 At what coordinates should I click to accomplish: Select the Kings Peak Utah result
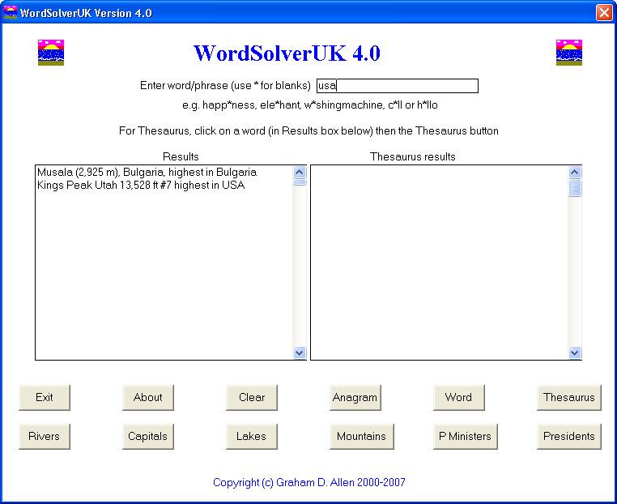click(140, 186)
